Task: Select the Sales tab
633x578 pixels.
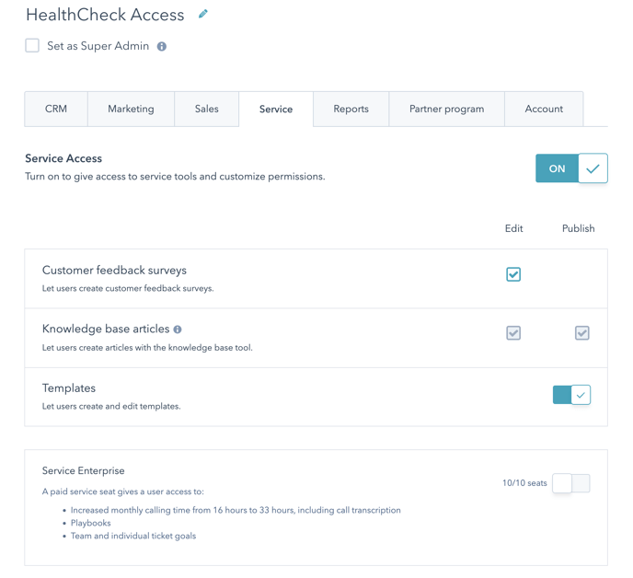Action: [207, 109]
